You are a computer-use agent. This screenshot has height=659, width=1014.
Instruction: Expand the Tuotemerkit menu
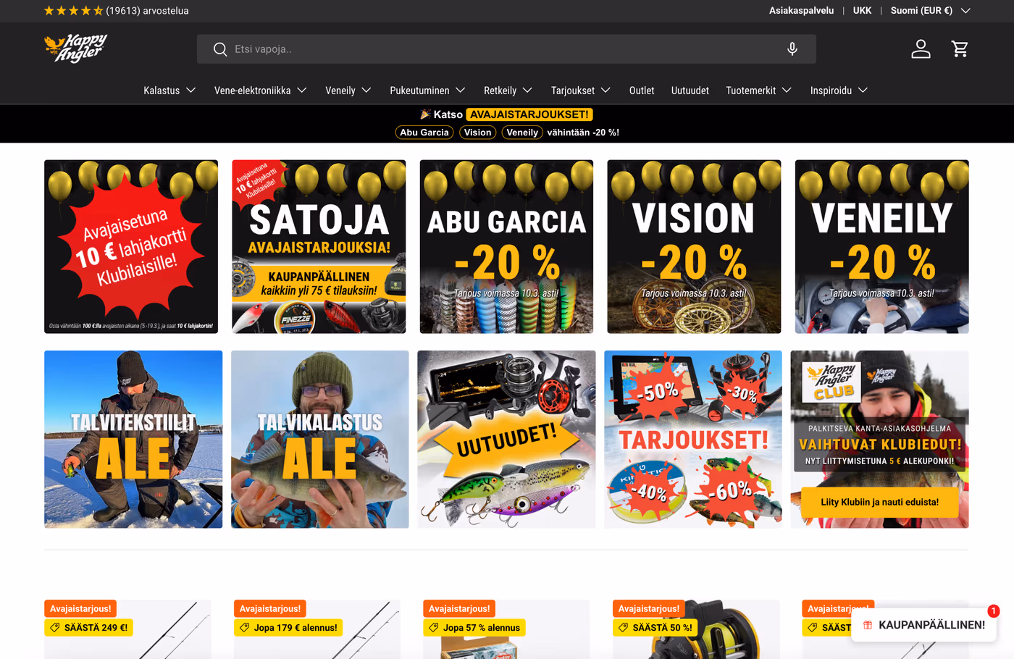(759, 91)
